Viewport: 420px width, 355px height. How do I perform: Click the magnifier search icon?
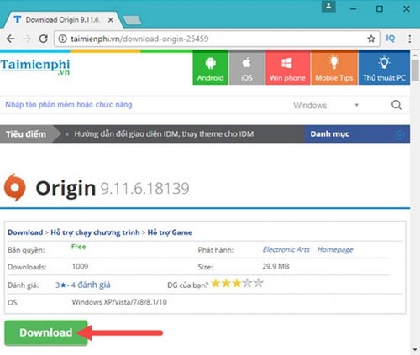(396, 105)
